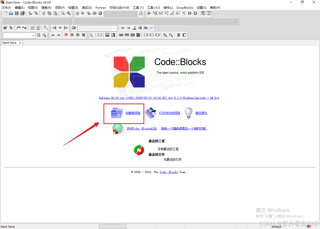This screenshot has height=229, width=320.
Task: Toggle the C comment button
Action: [184, 35]
